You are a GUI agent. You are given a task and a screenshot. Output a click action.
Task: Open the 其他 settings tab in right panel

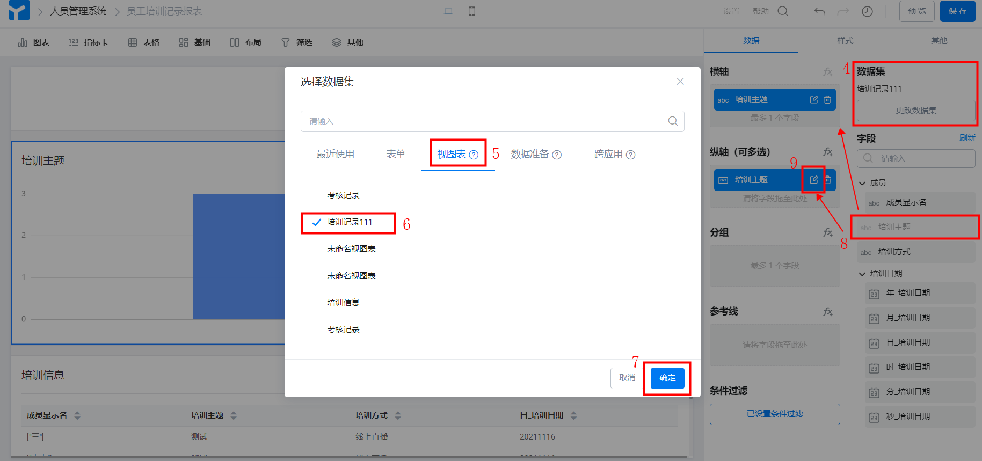coord(939,41)
